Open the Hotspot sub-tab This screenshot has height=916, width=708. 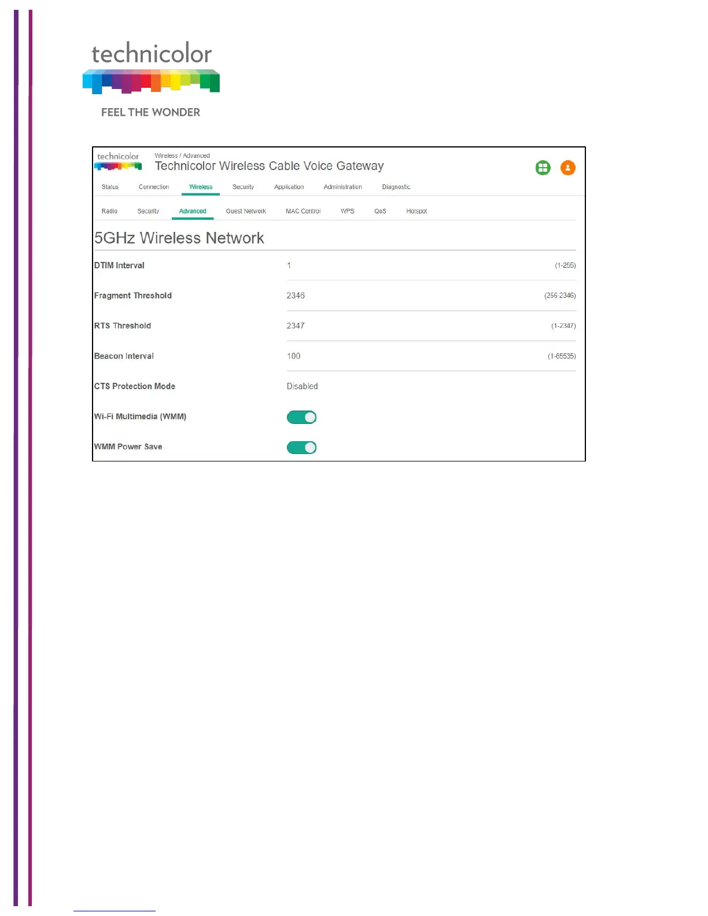tap(416, 211)
